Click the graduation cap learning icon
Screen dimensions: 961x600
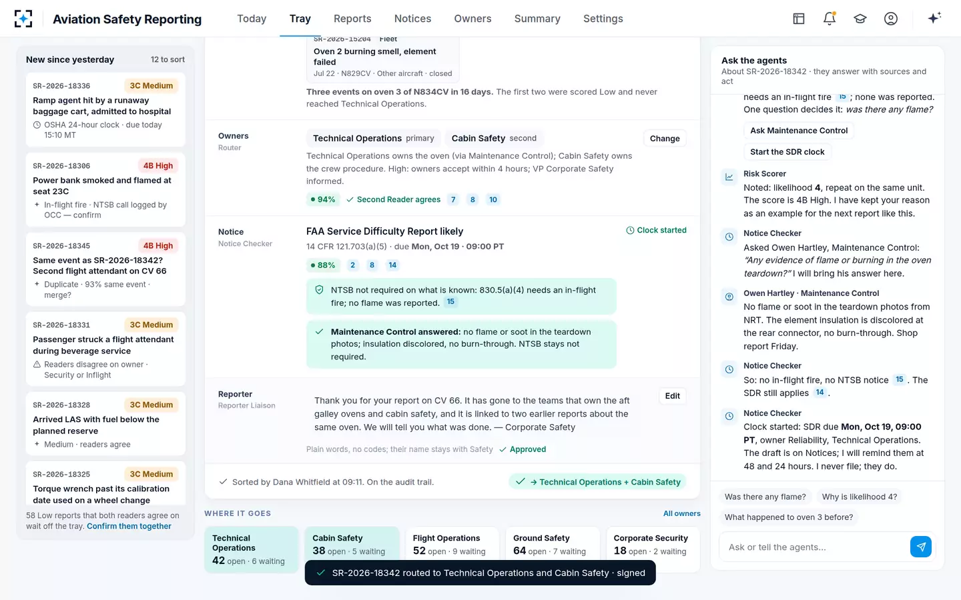[x=860, y=19]
